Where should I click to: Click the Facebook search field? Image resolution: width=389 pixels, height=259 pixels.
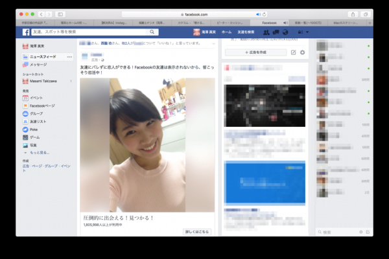coord(91,32)
